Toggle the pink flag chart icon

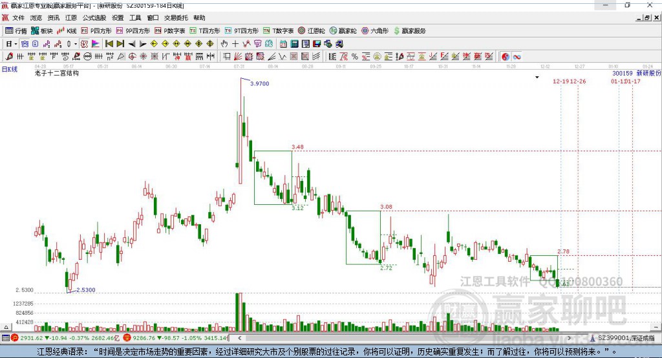tap(96, 44)
